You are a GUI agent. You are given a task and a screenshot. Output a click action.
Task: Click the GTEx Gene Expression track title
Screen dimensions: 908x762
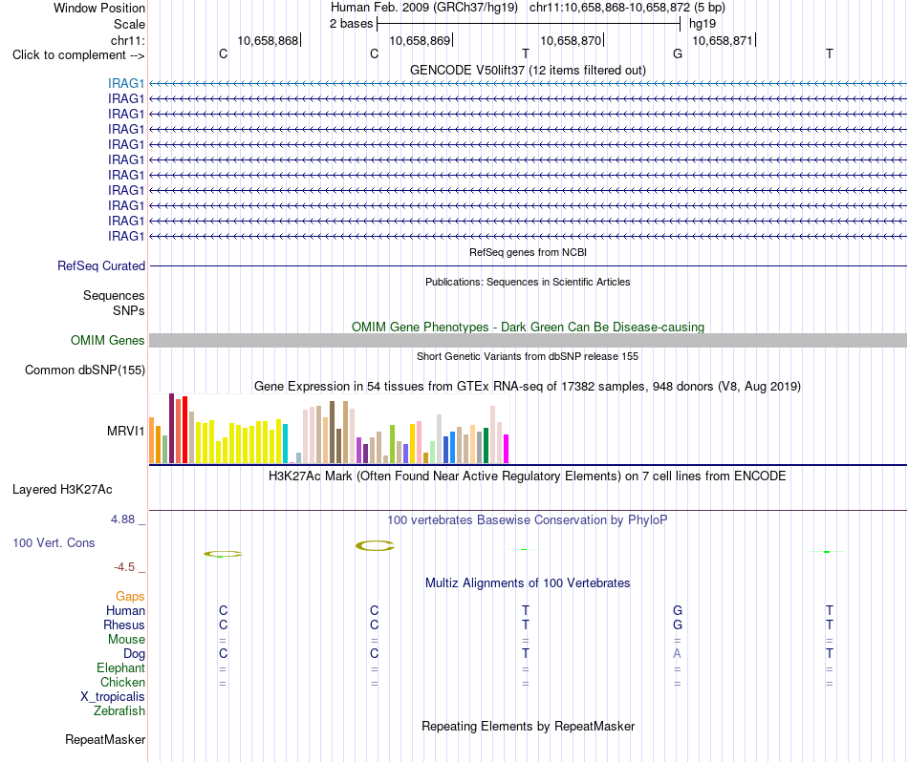528,386
